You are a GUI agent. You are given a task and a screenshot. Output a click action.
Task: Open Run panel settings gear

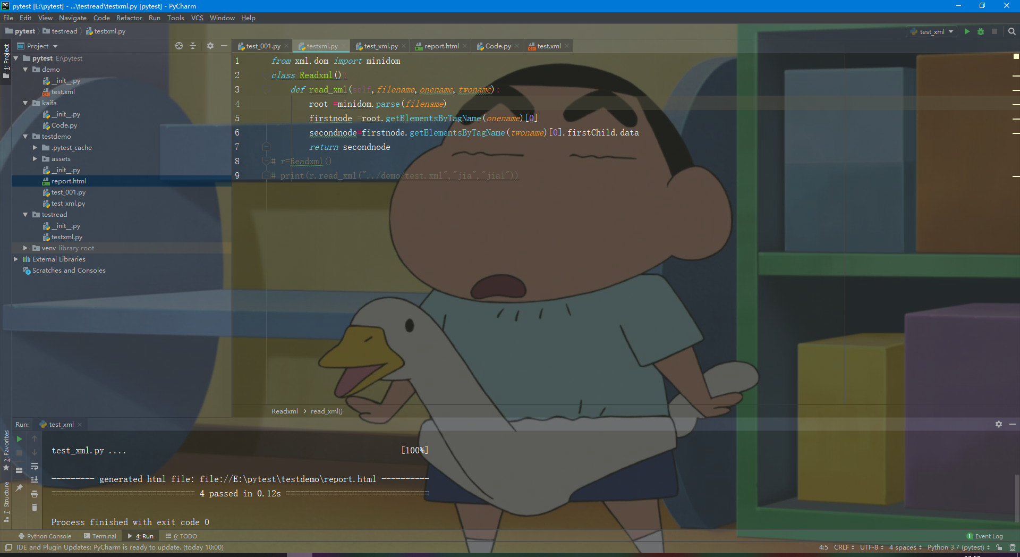[999, 424]
